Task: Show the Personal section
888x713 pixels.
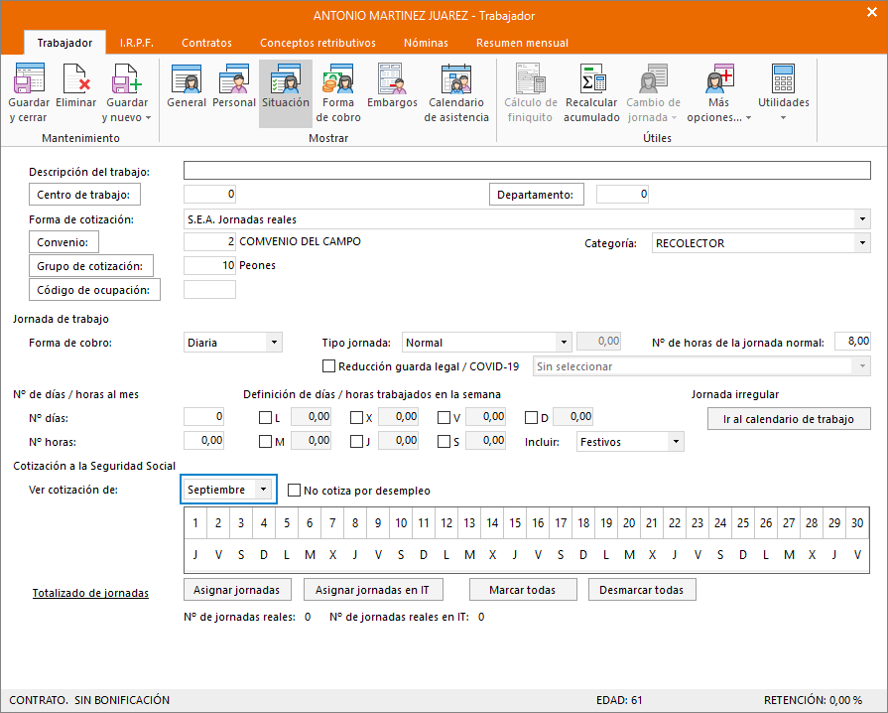Action: point(234,86)
